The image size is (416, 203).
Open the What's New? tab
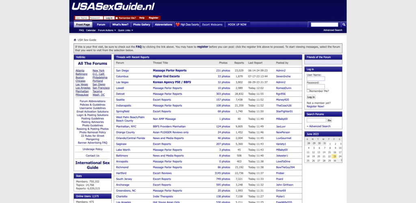pyautogui.click(x=120, y=25)
